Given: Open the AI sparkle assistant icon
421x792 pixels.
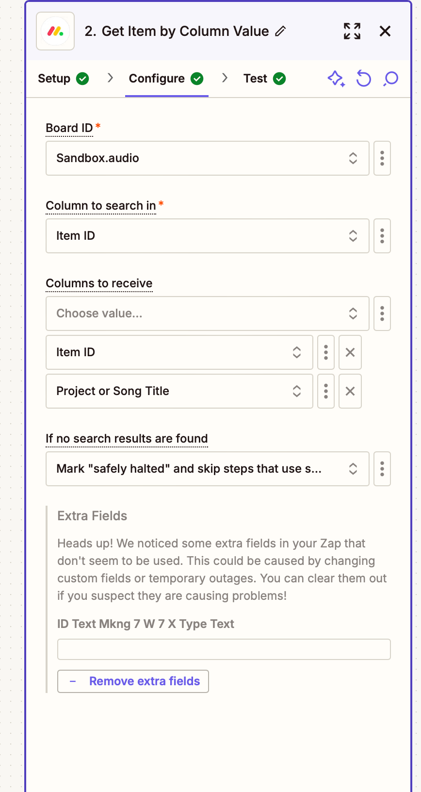Looking at the screenshot, I should [336, 79].
